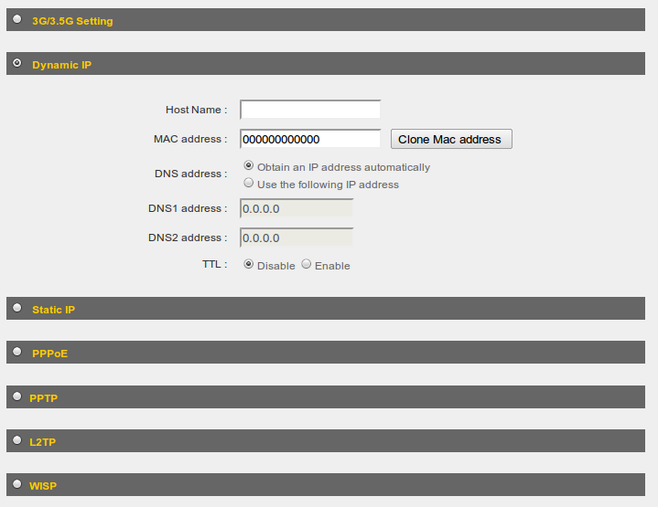This screenshot has width=658, height=507.
Task: Set TTL to Enable
Action: (307, 264)
